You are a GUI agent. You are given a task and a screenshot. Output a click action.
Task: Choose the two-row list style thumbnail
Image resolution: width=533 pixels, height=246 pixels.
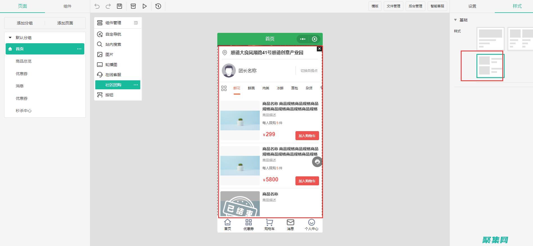pyautogui.click(x=490, y=66)
